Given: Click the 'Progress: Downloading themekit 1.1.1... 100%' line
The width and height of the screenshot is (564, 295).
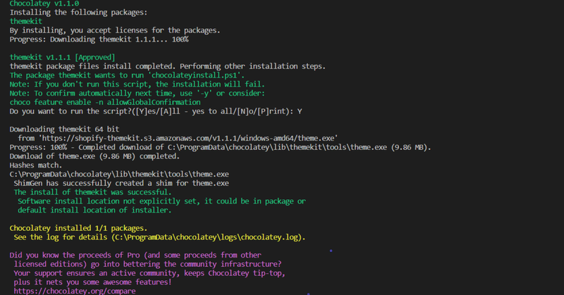Looking at the screenshot, I should (99, 39).
